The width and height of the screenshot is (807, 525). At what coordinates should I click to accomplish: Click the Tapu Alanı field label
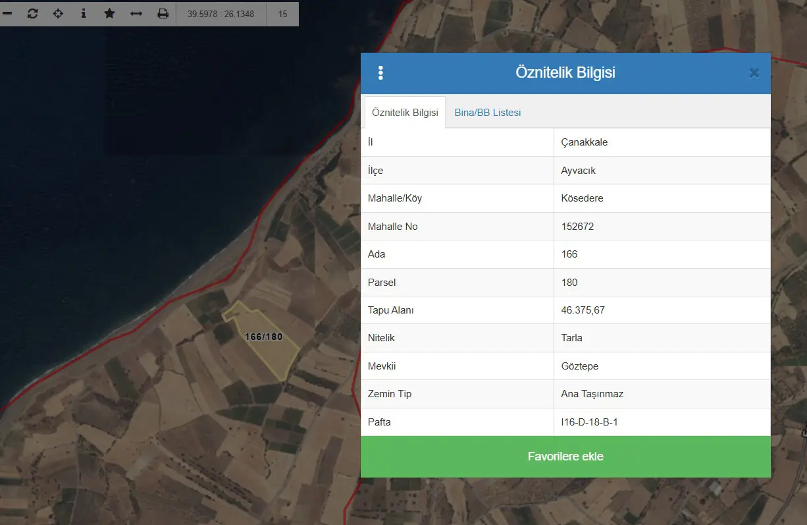[391, 310]
